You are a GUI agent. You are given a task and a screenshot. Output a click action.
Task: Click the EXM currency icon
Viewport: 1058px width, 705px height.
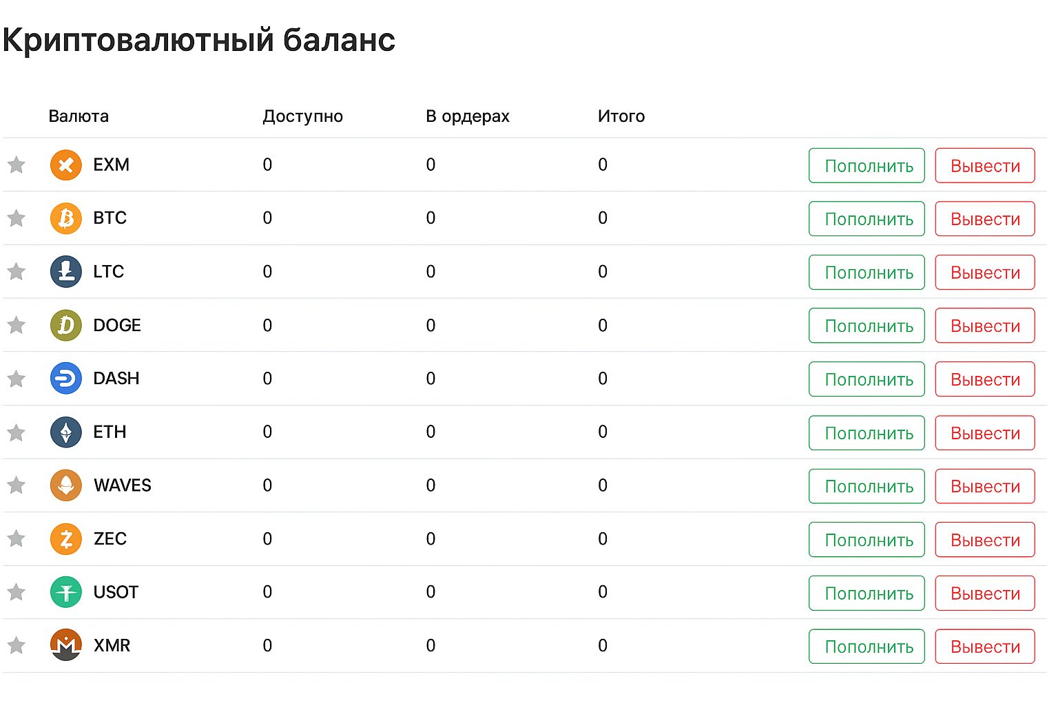65,165
